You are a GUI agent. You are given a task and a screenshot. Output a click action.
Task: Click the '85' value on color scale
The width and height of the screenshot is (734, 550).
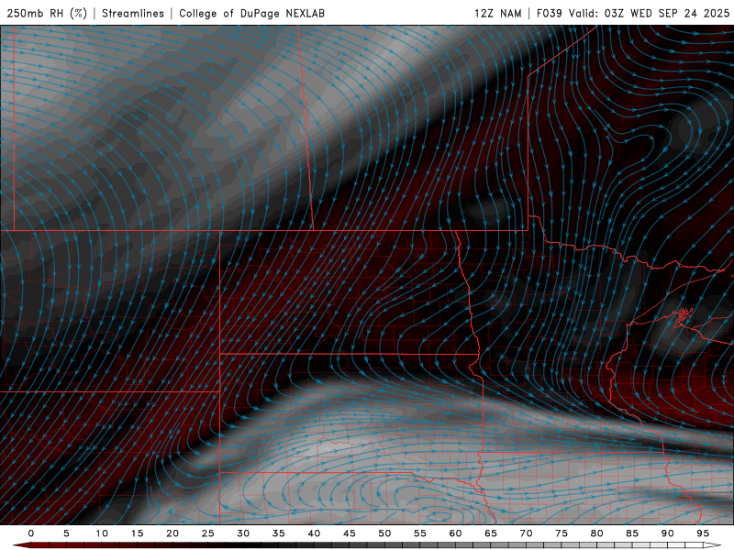point(632,533)
